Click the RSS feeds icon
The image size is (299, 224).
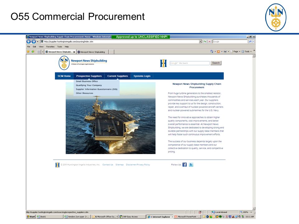click(218, 52)
